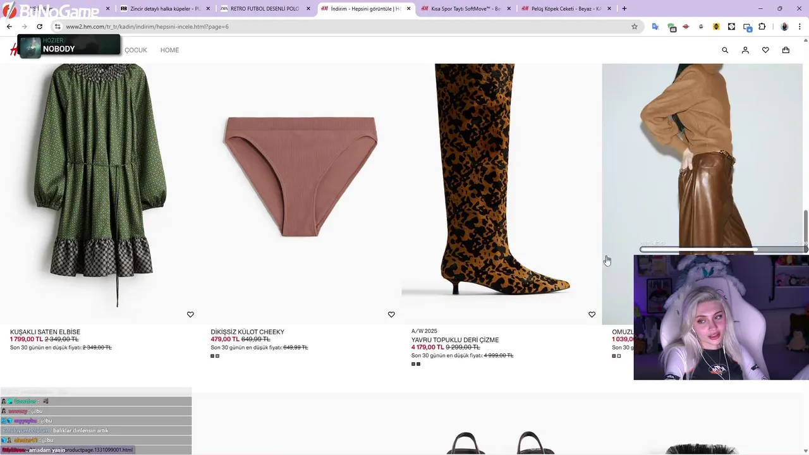Open a new browser tab with plus
Viewport: 809px width, 455px height.
point(624,8)
